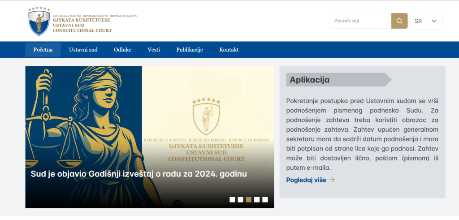Select the second carousel slide indicator

tap(240, 199)
